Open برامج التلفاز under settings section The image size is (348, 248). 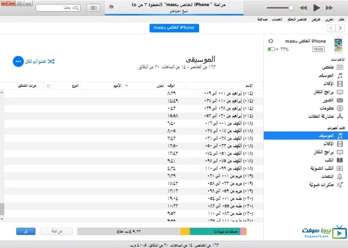pyautogui.click(x=328, y=92)
